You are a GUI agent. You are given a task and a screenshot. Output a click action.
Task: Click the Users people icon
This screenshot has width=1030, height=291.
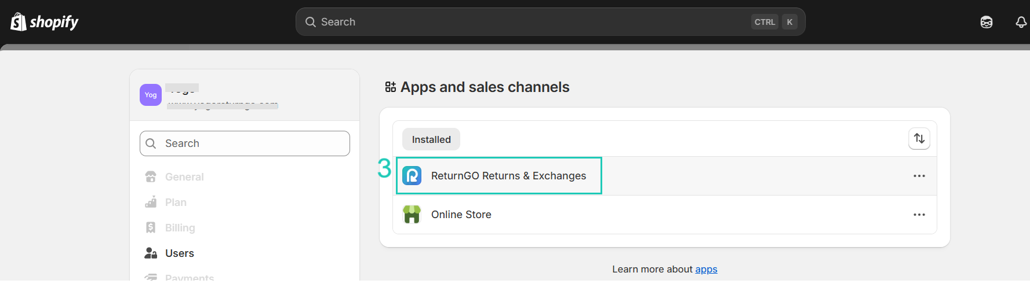(151, 253)
